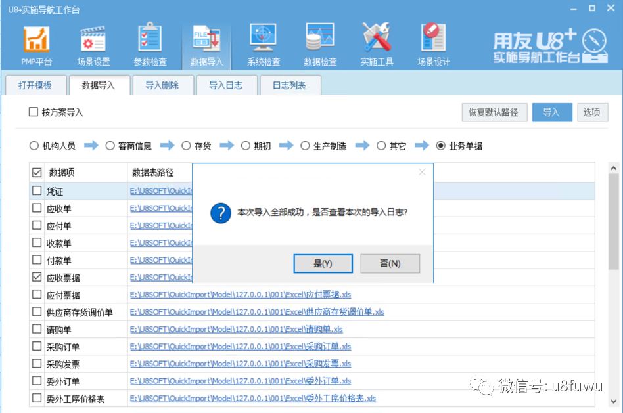Open the 采购订单.xls file path link
Screen dimensions: 623x413
click(241, 346)
